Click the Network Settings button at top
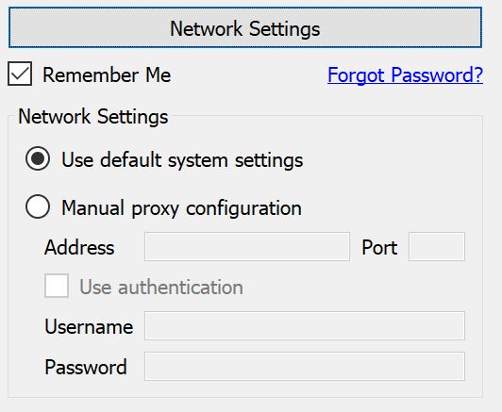This screenshot has height=412, width=502. (245, 27)
